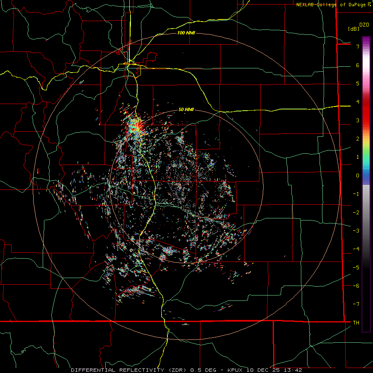Click the ZDR color scale bar
The height and width of the screenshot is (373, 373).
click(366, 184)
